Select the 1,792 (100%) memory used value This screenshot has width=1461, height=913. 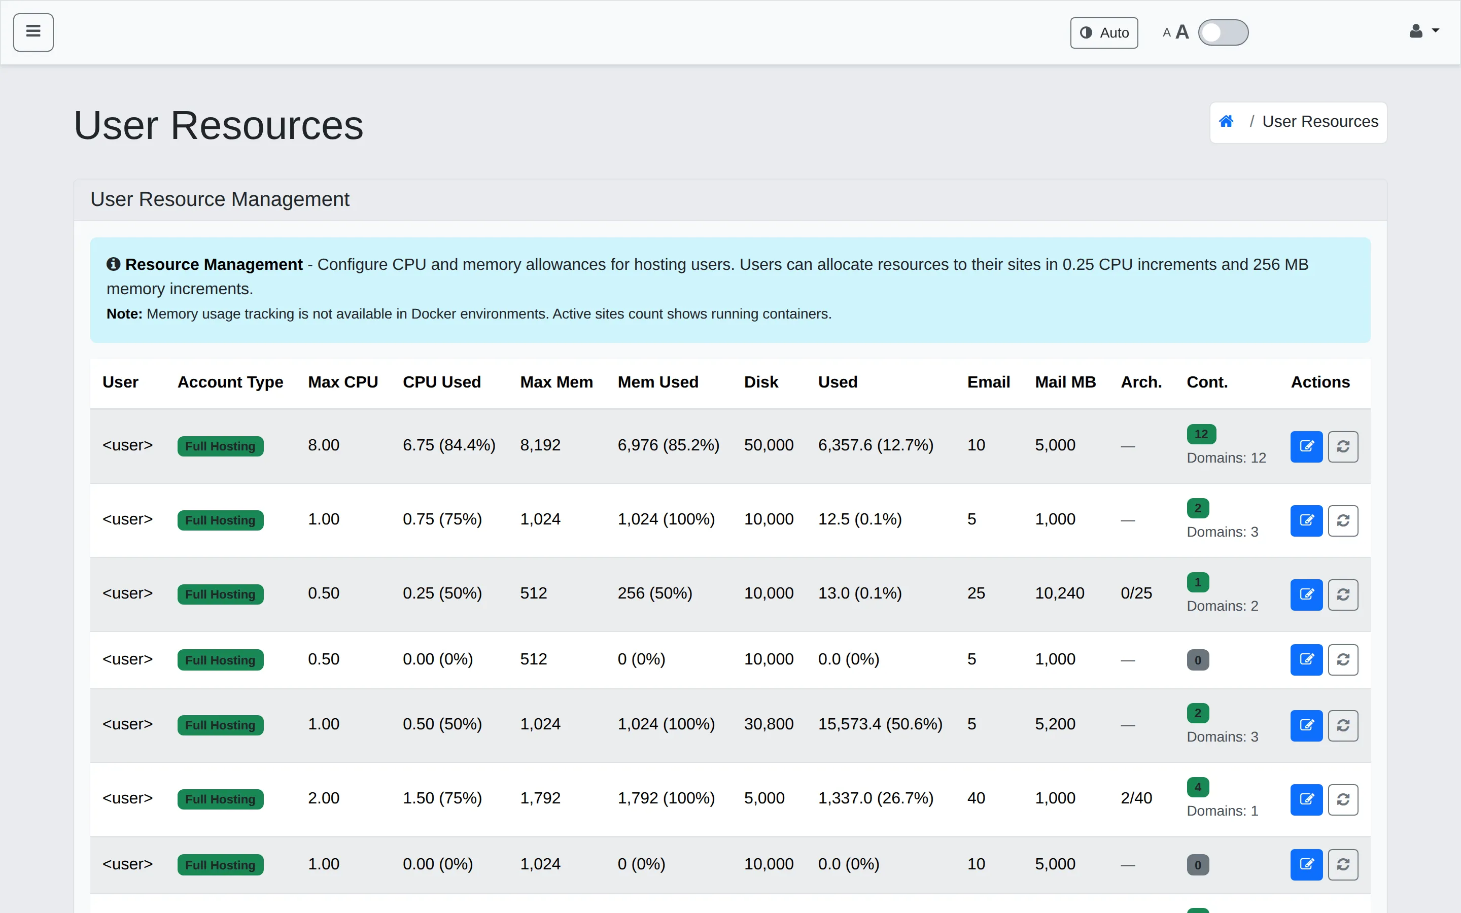click(x=666, y=798)
